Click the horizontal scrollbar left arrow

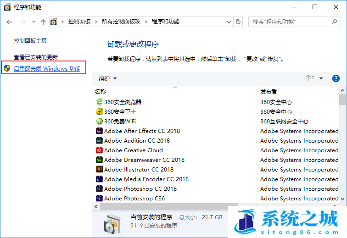(x=96, y=207)
